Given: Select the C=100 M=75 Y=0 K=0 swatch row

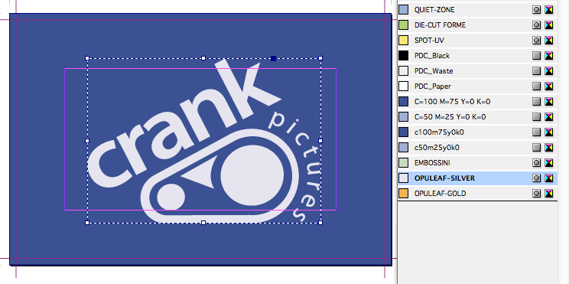Looking at the screenshot, I should point(477,102).
